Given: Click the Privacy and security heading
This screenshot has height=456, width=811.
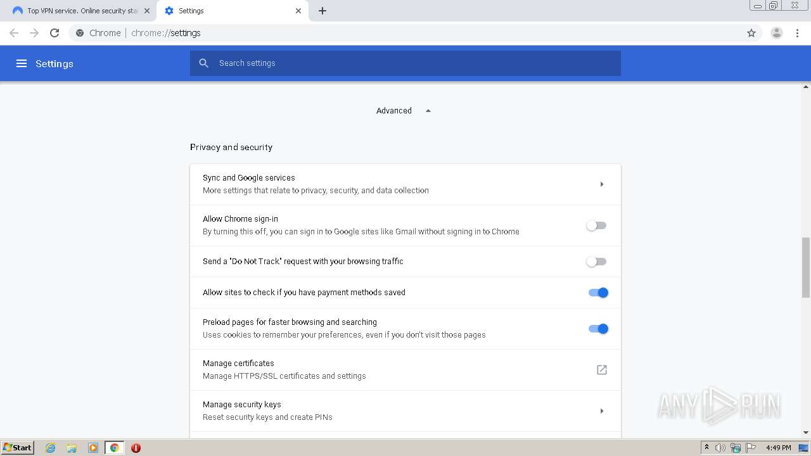Looking at the screenshot, I should point(231,147).
